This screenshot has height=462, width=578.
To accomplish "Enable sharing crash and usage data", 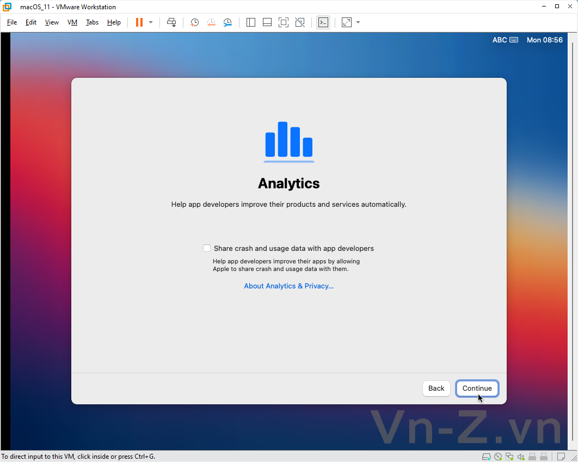I will pos(207,248).
